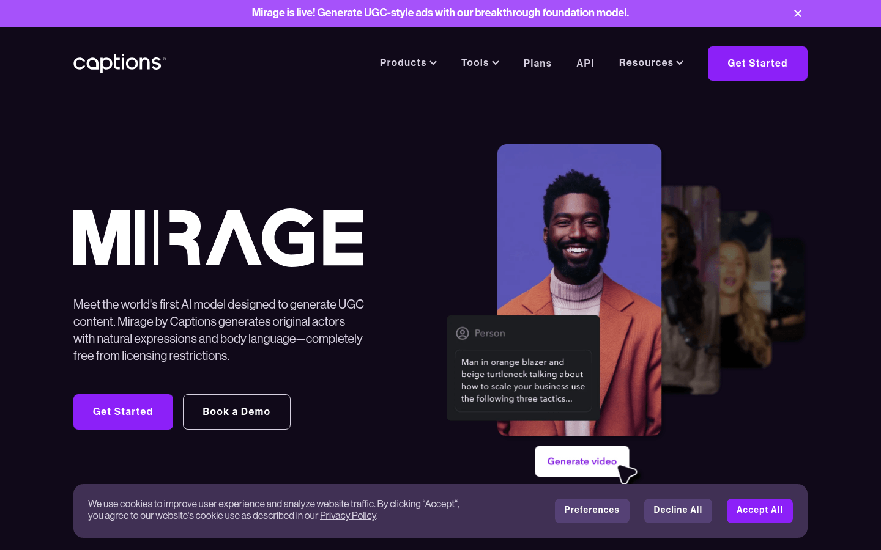Open the Privacy Policy link
881x550 pixels.
click(x=348, y=516)
